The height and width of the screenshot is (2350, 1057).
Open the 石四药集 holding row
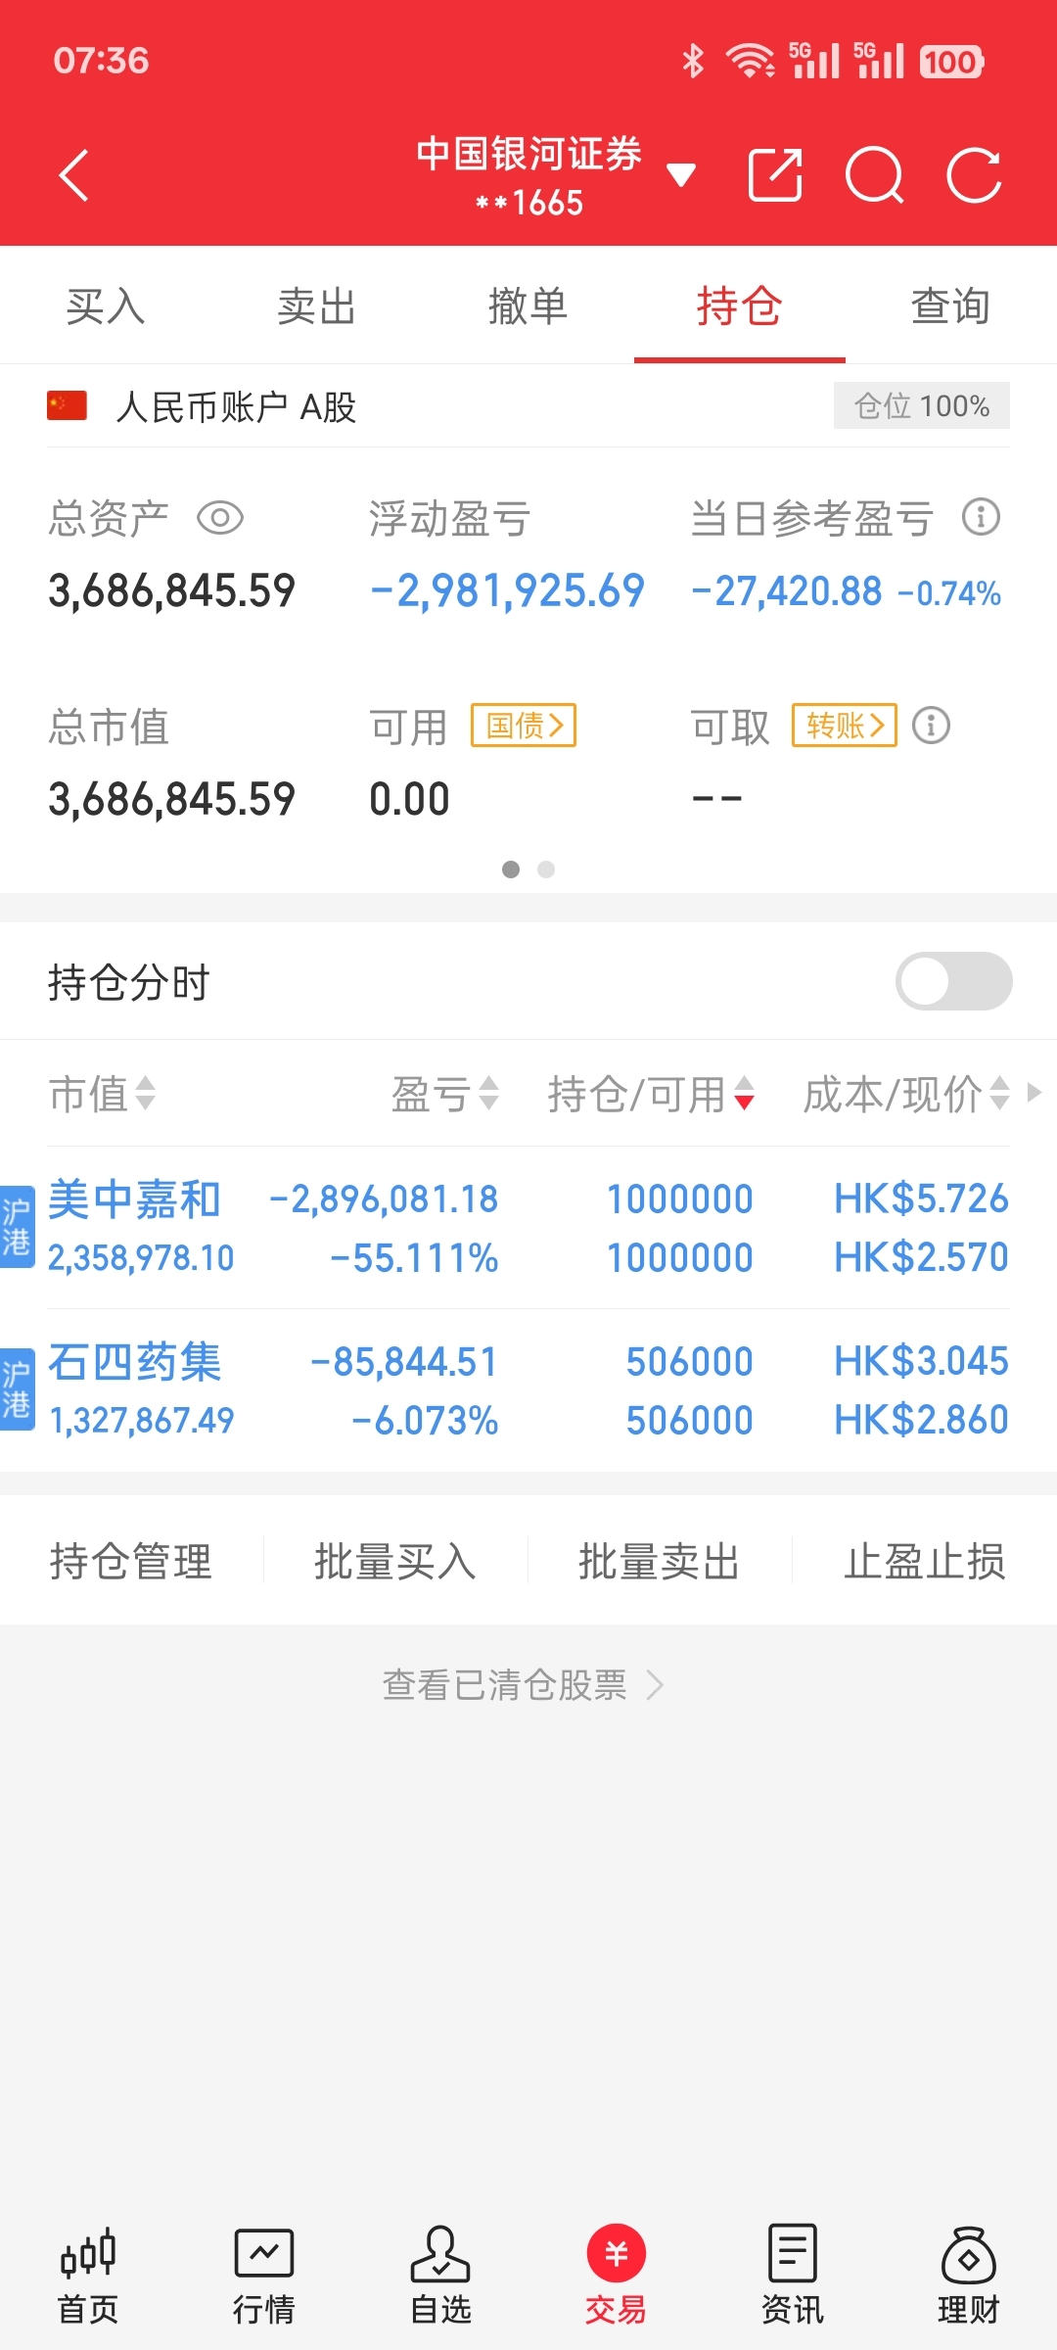(528, 1390)
